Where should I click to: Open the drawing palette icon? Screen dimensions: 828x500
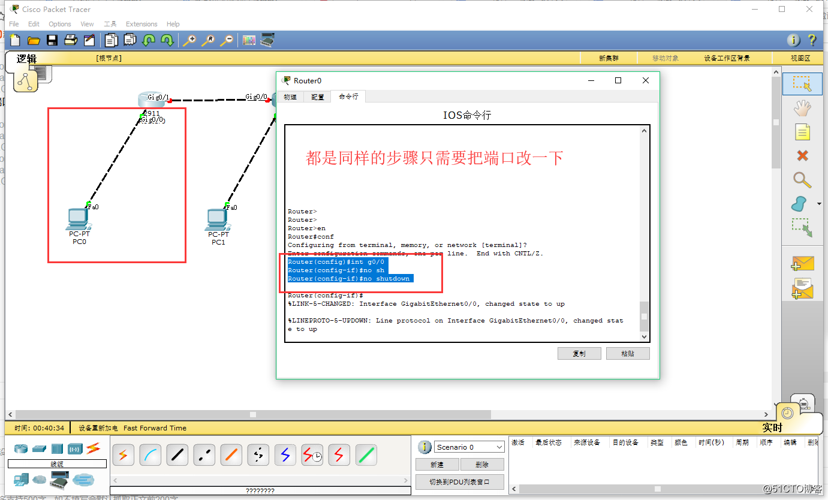249,40
